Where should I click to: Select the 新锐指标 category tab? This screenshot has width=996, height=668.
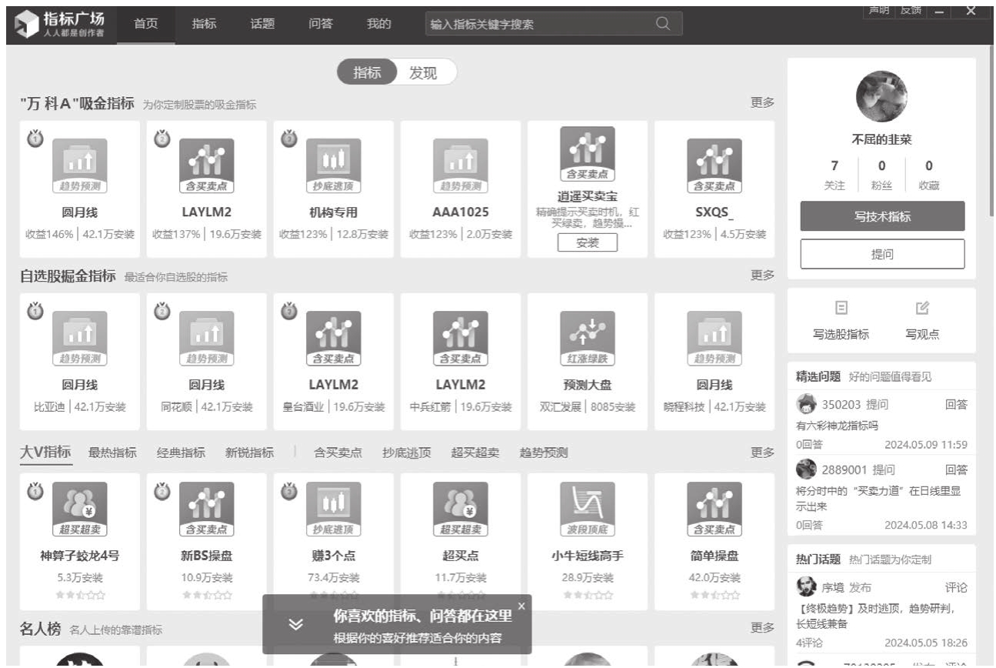[x=249, y=453]
